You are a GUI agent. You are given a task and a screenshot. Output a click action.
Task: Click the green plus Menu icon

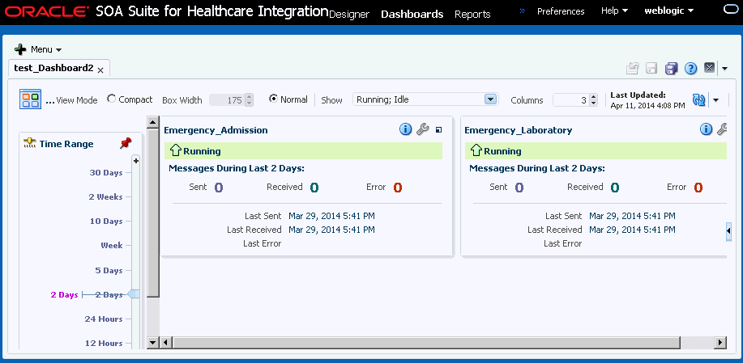pyautogui.click(x=20, y=49)
